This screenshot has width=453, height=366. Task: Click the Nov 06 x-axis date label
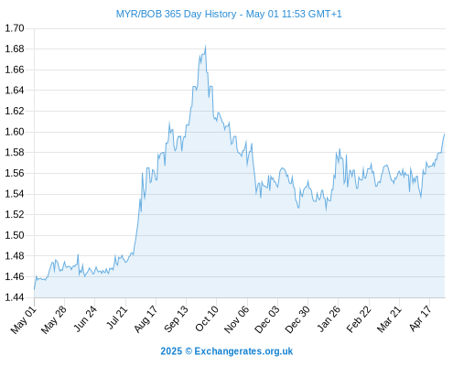pos(236,319)
